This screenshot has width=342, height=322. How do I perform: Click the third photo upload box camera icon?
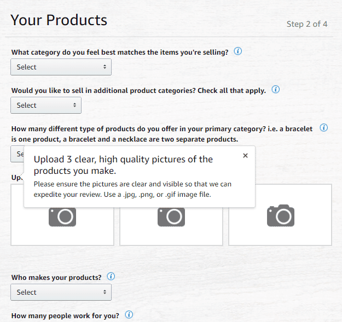pos(281,215)
